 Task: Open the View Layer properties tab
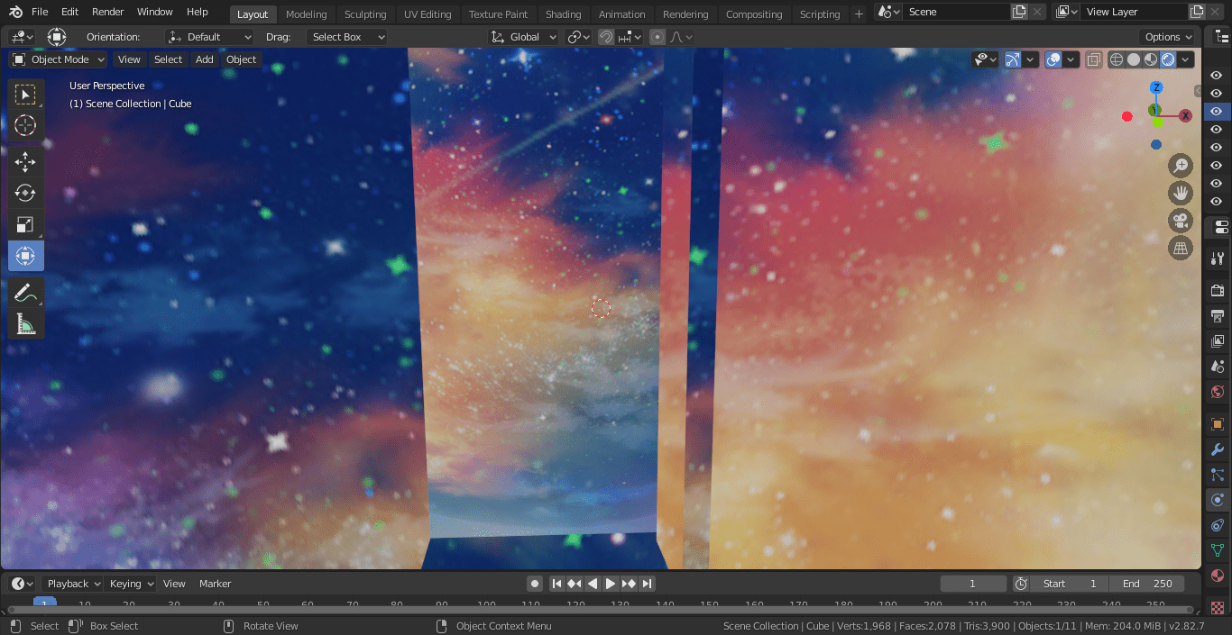pyautogui.click(x=1218, y=341)
